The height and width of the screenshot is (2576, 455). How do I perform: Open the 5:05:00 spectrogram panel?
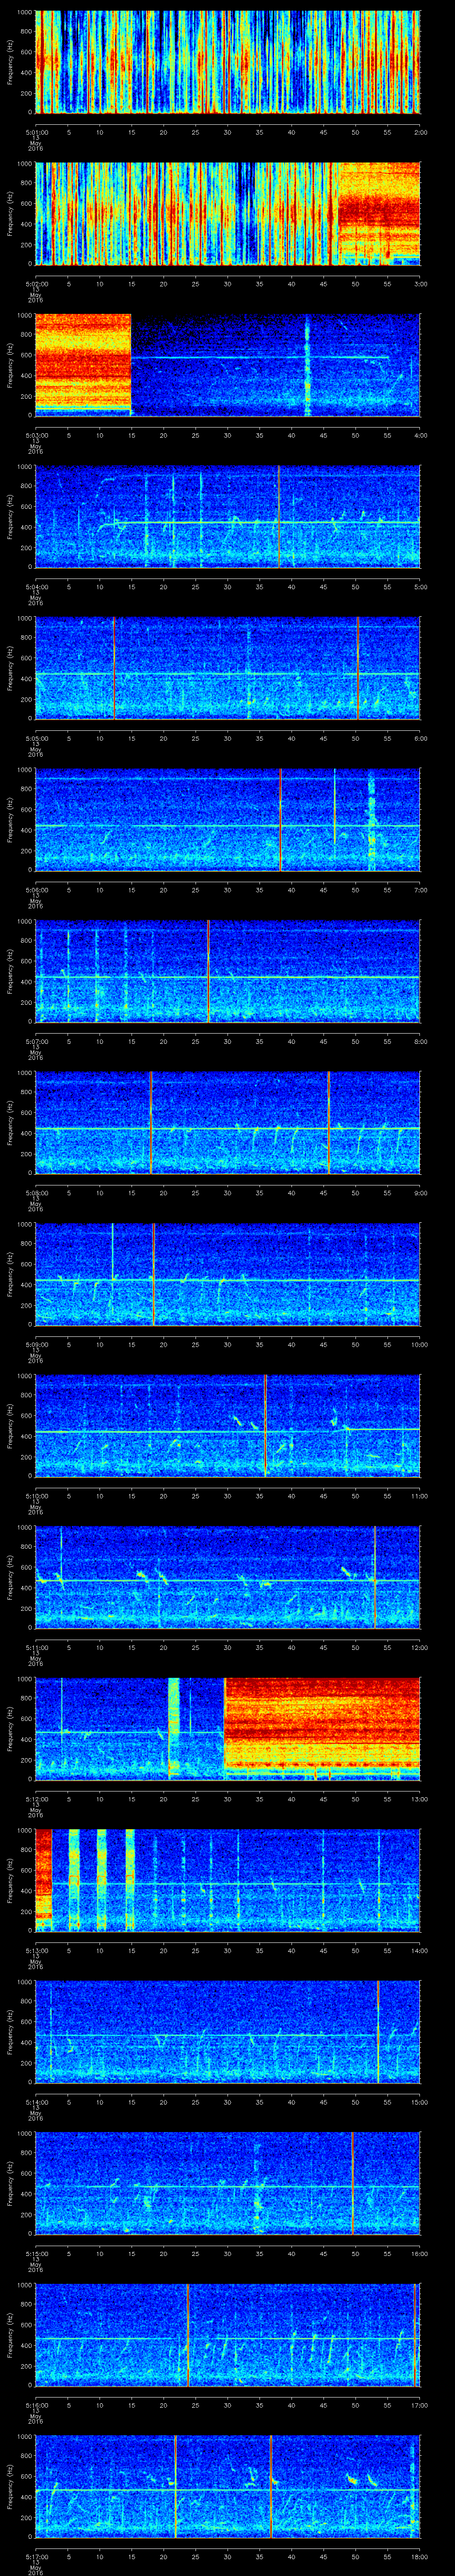(x=227, y=668)
